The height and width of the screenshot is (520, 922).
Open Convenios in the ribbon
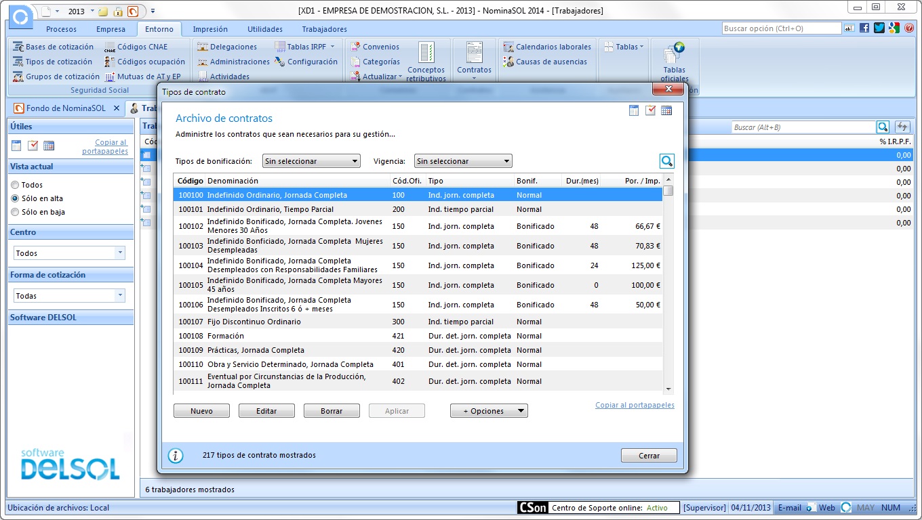click(375, 47)
